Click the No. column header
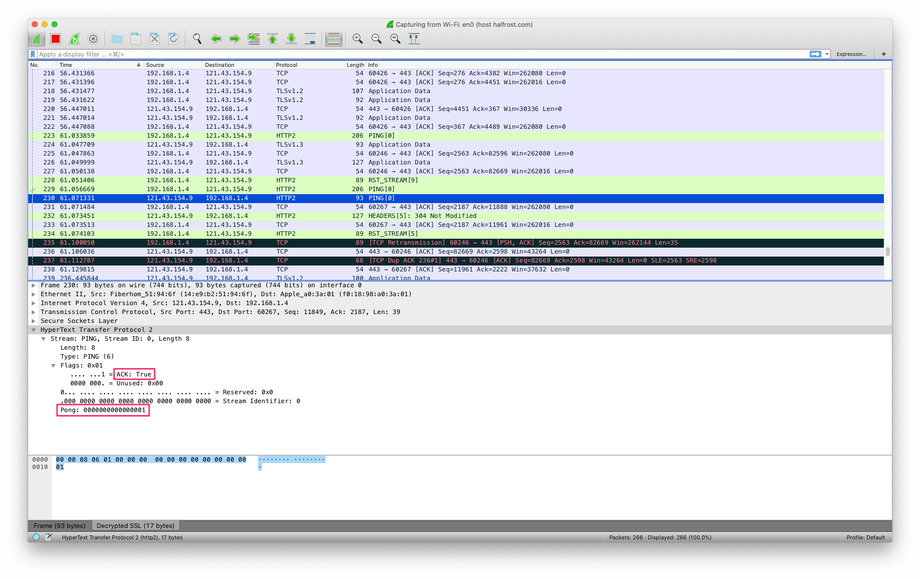 click(43, 65)
